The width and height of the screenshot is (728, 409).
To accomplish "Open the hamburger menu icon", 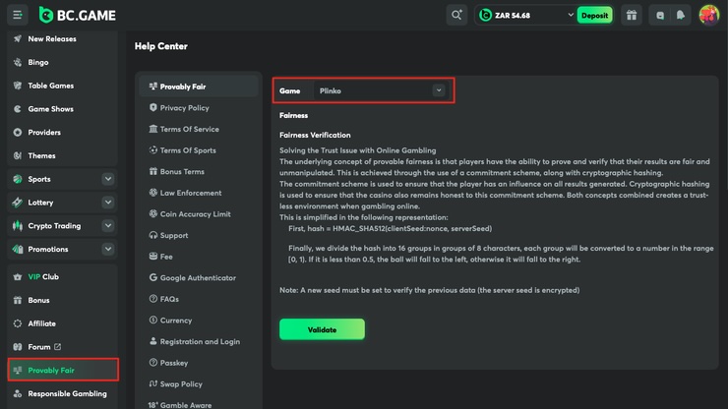I will [x=18, y=15].
